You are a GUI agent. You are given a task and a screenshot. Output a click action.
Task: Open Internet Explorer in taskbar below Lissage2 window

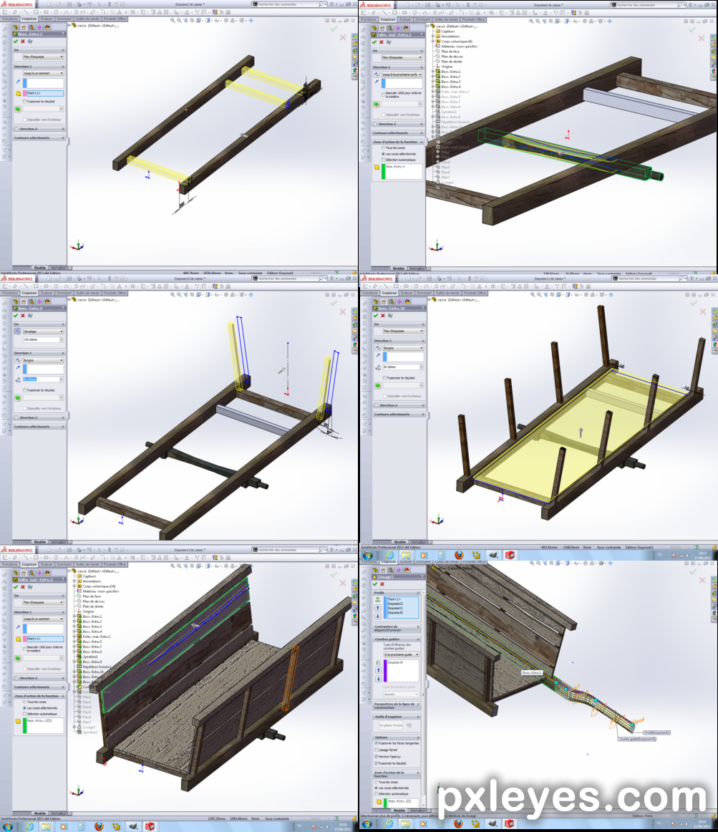click(x=389, y=824)
